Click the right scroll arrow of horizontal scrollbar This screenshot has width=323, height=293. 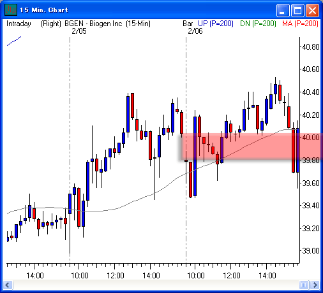315,285
